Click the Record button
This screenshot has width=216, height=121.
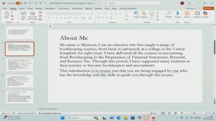(191, 8)
